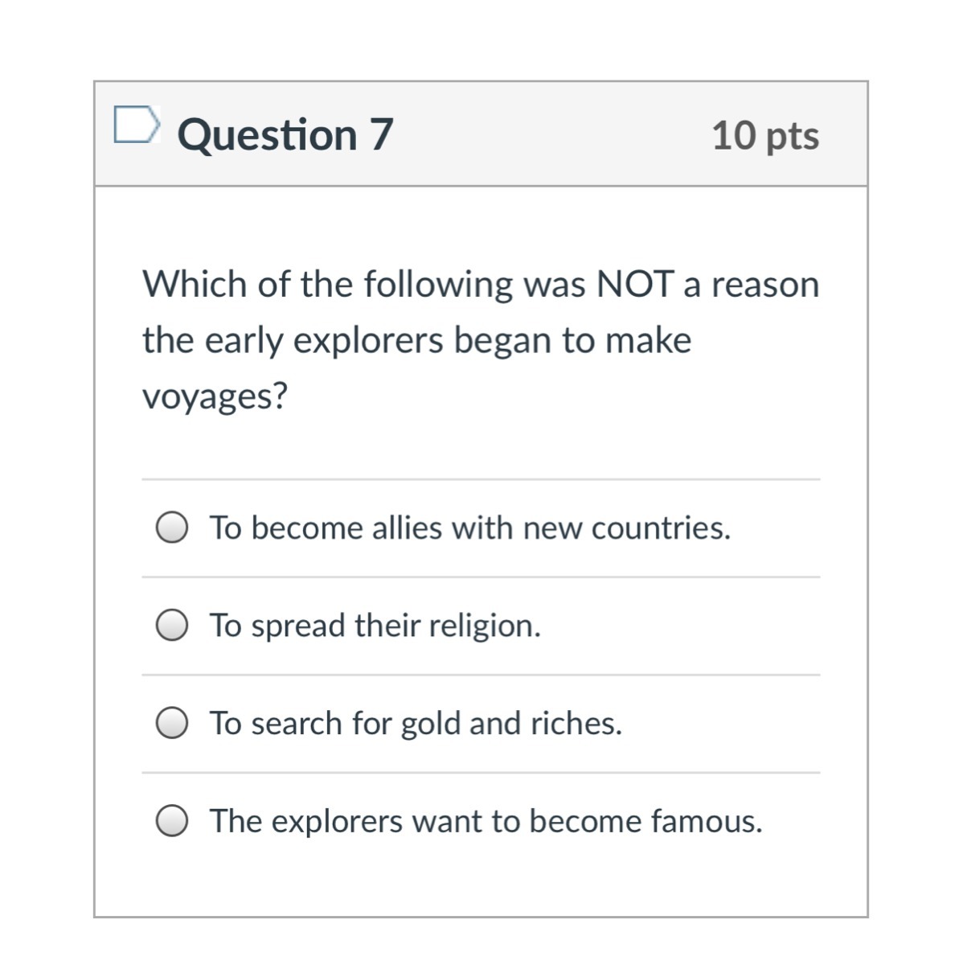Click the word "explorers" in the question prompt

point(368,340)
